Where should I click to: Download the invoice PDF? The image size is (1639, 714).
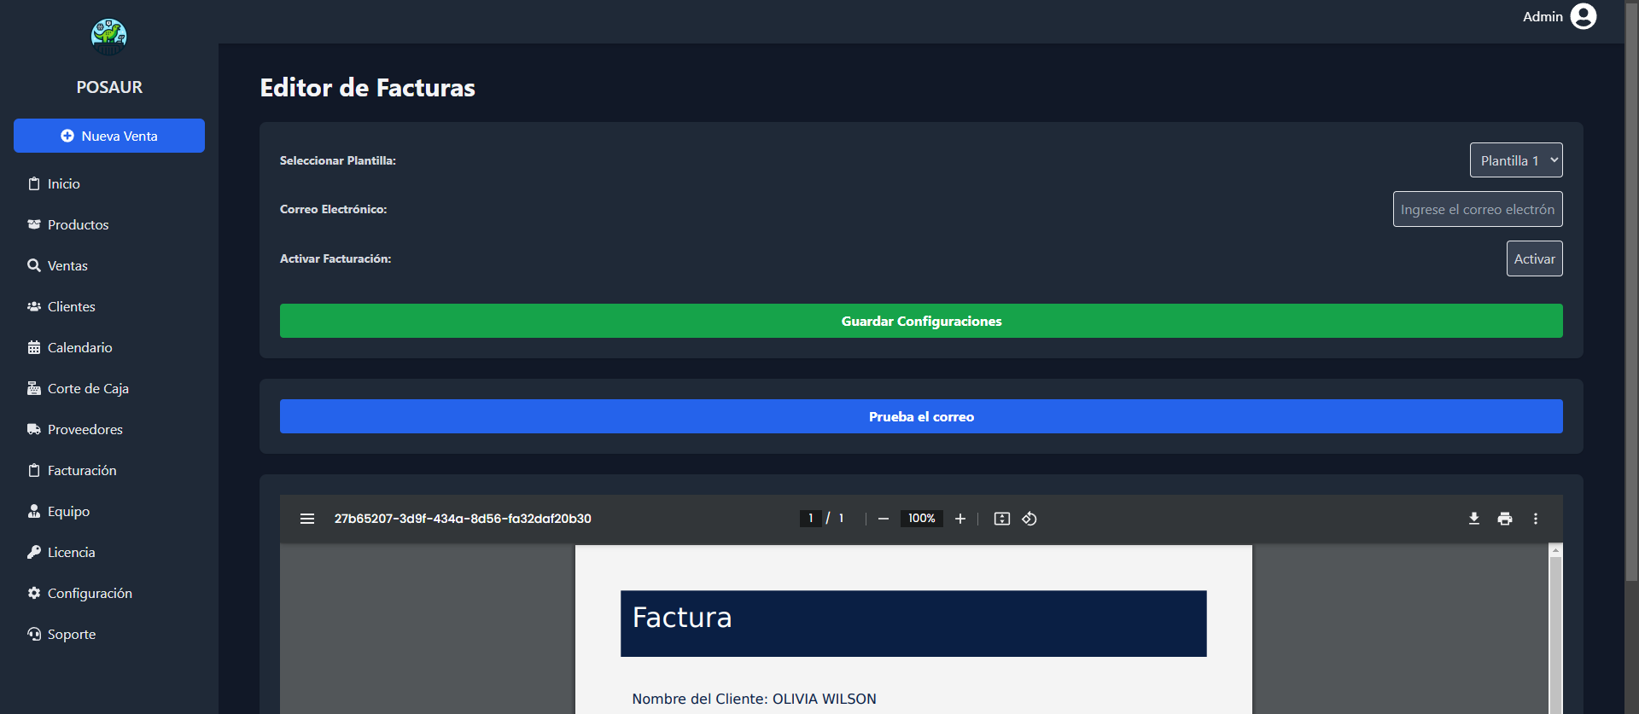pyautogui.click(x=1474, y=519)
